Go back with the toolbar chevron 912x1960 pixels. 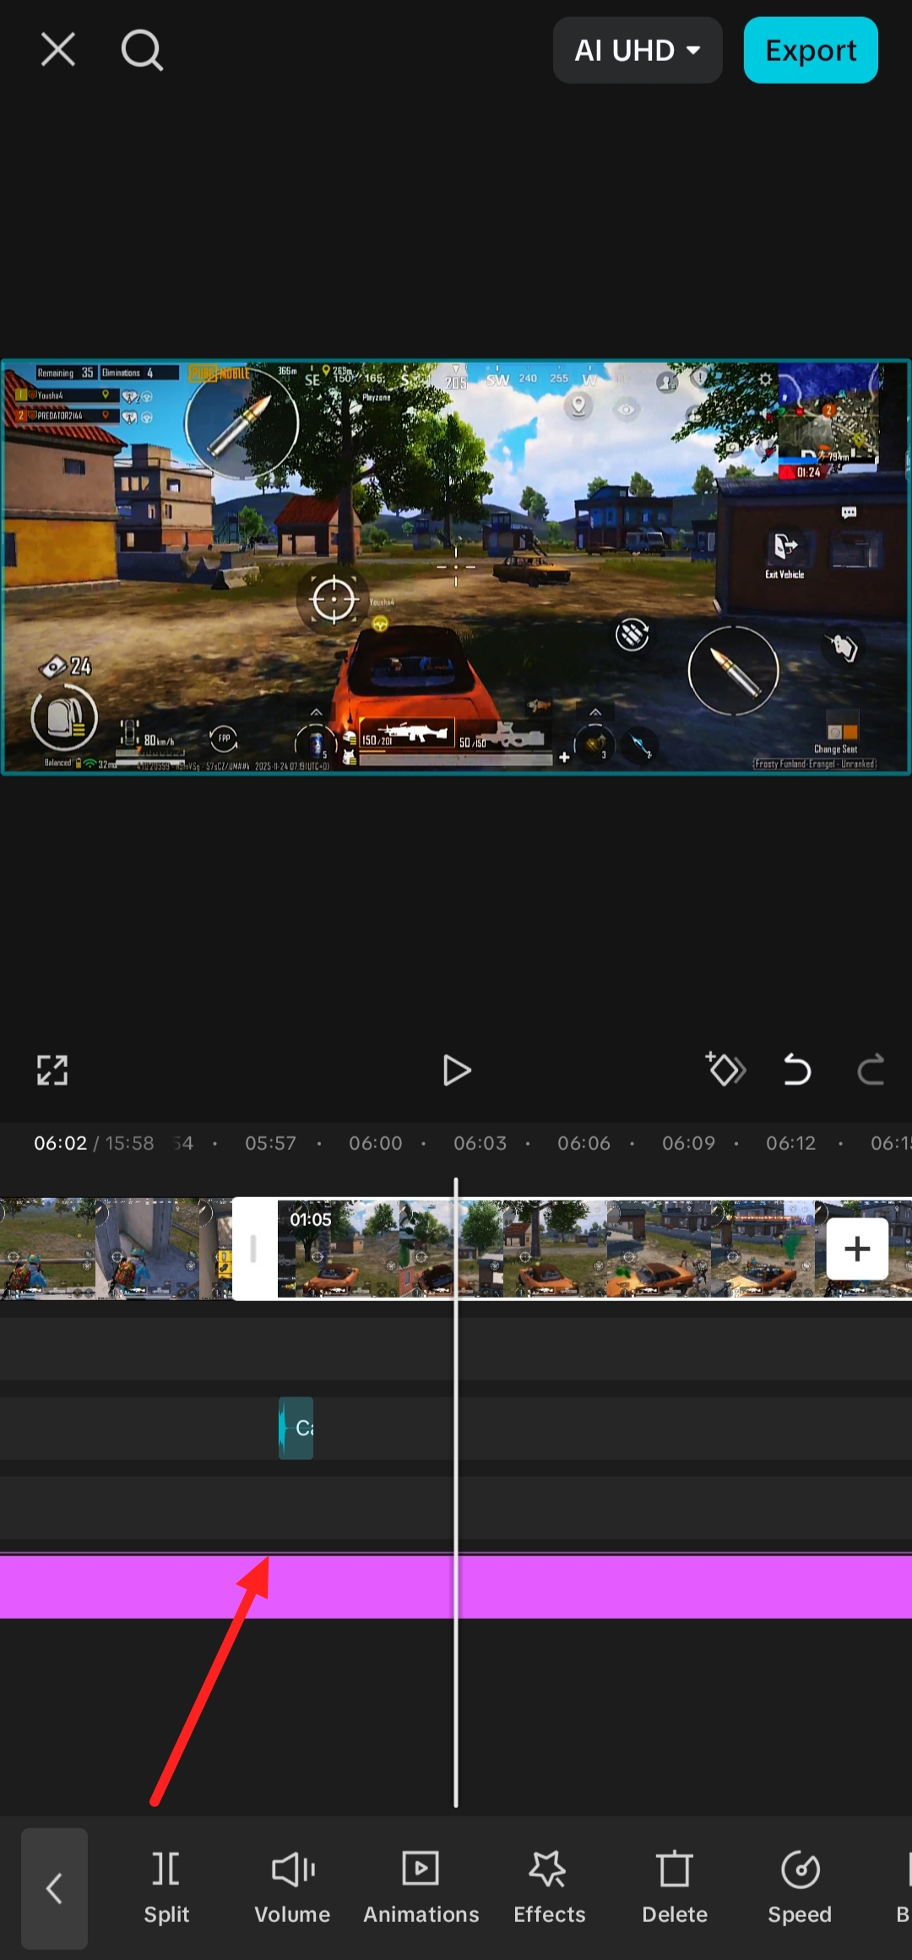[x=54, y=1889]
